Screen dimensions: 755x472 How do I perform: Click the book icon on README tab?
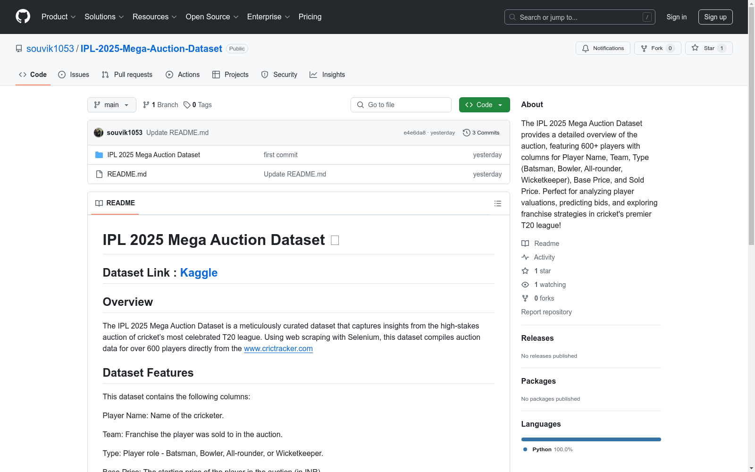click(99, 203)
